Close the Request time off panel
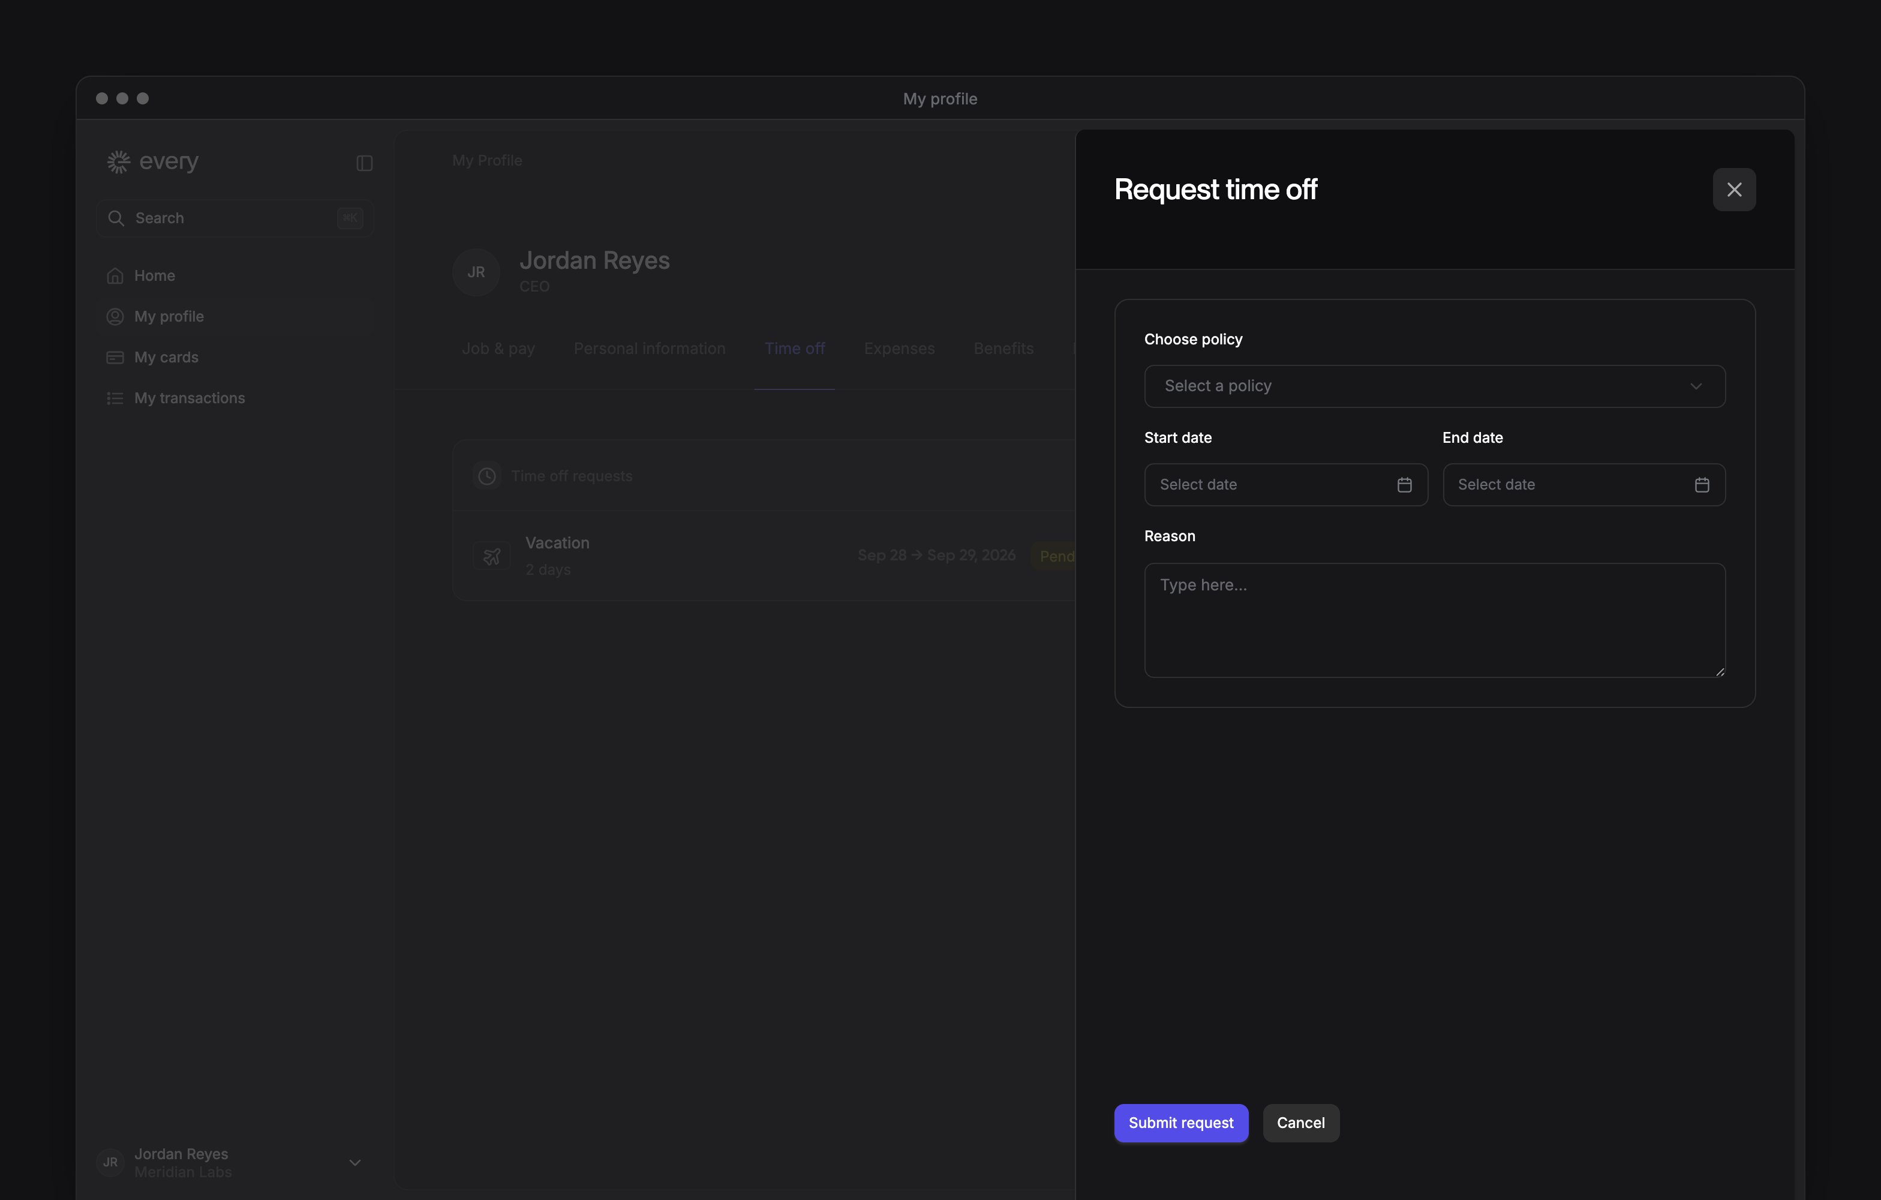This screenshot has width=1881, height=1200. coord(1733,190)
